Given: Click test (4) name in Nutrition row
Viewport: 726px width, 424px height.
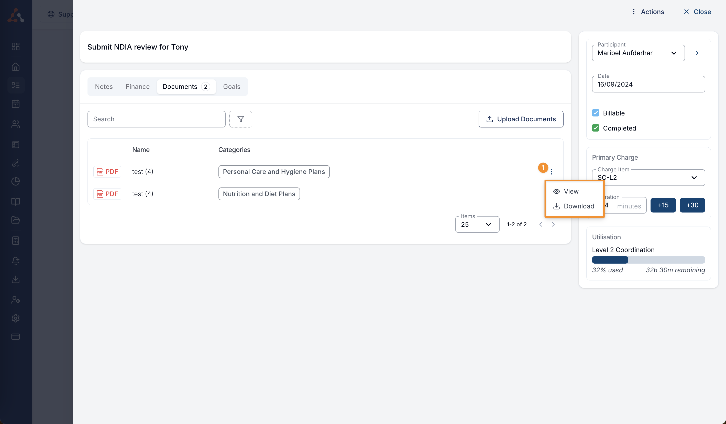Looking at the screenshot, I should point(142,194).
